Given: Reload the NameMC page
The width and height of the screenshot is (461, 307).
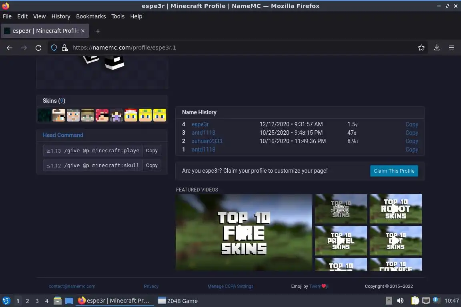Looking at the screenshot, I should (x=38, y=48).
